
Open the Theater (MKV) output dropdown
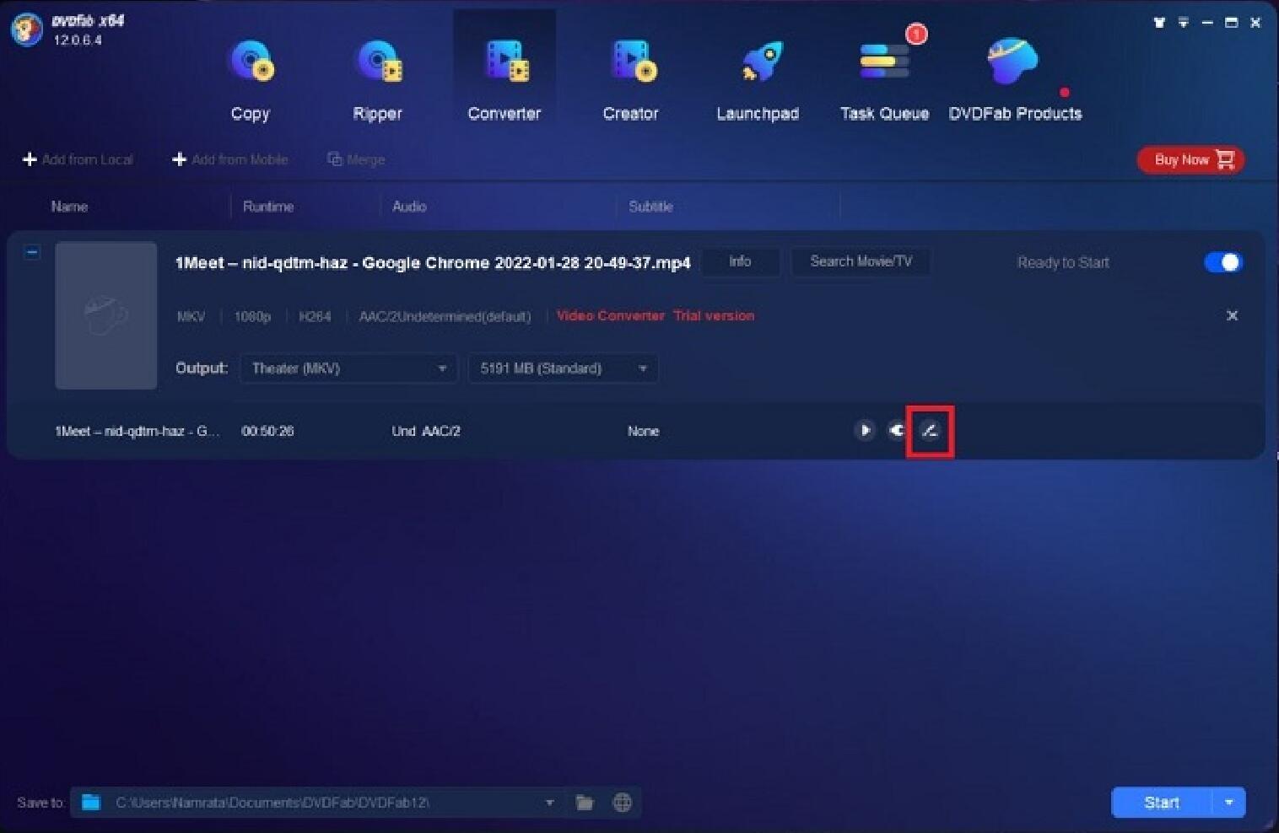tap(348, 368)
